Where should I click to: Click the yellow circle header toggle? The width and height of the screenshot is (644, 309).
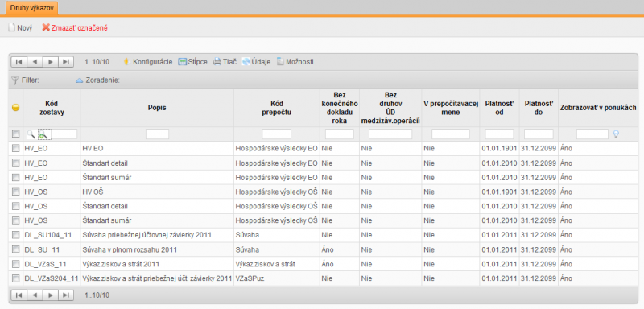pos(15,108)
